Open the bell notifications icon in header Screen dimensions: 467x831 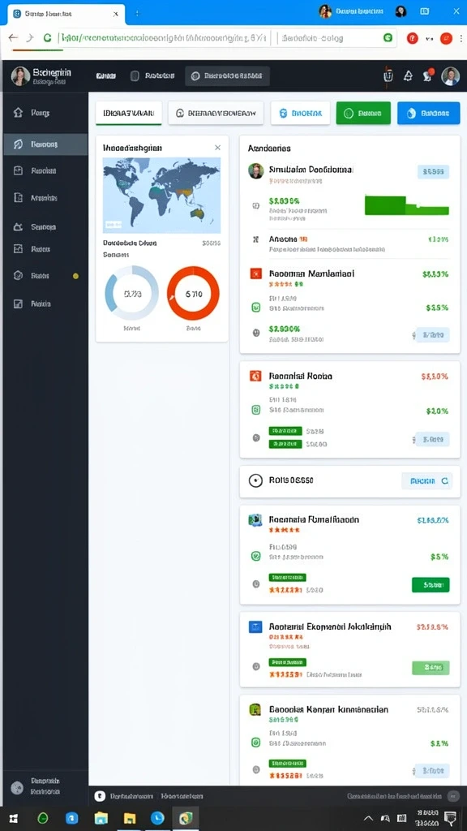tap(408, 75)
